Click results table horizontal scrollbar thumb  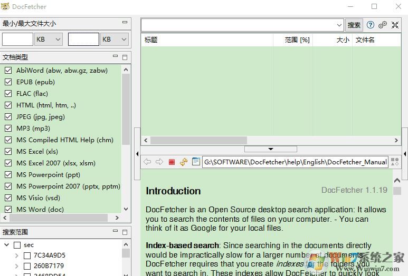pyautogui.click(x=199, y=141)
